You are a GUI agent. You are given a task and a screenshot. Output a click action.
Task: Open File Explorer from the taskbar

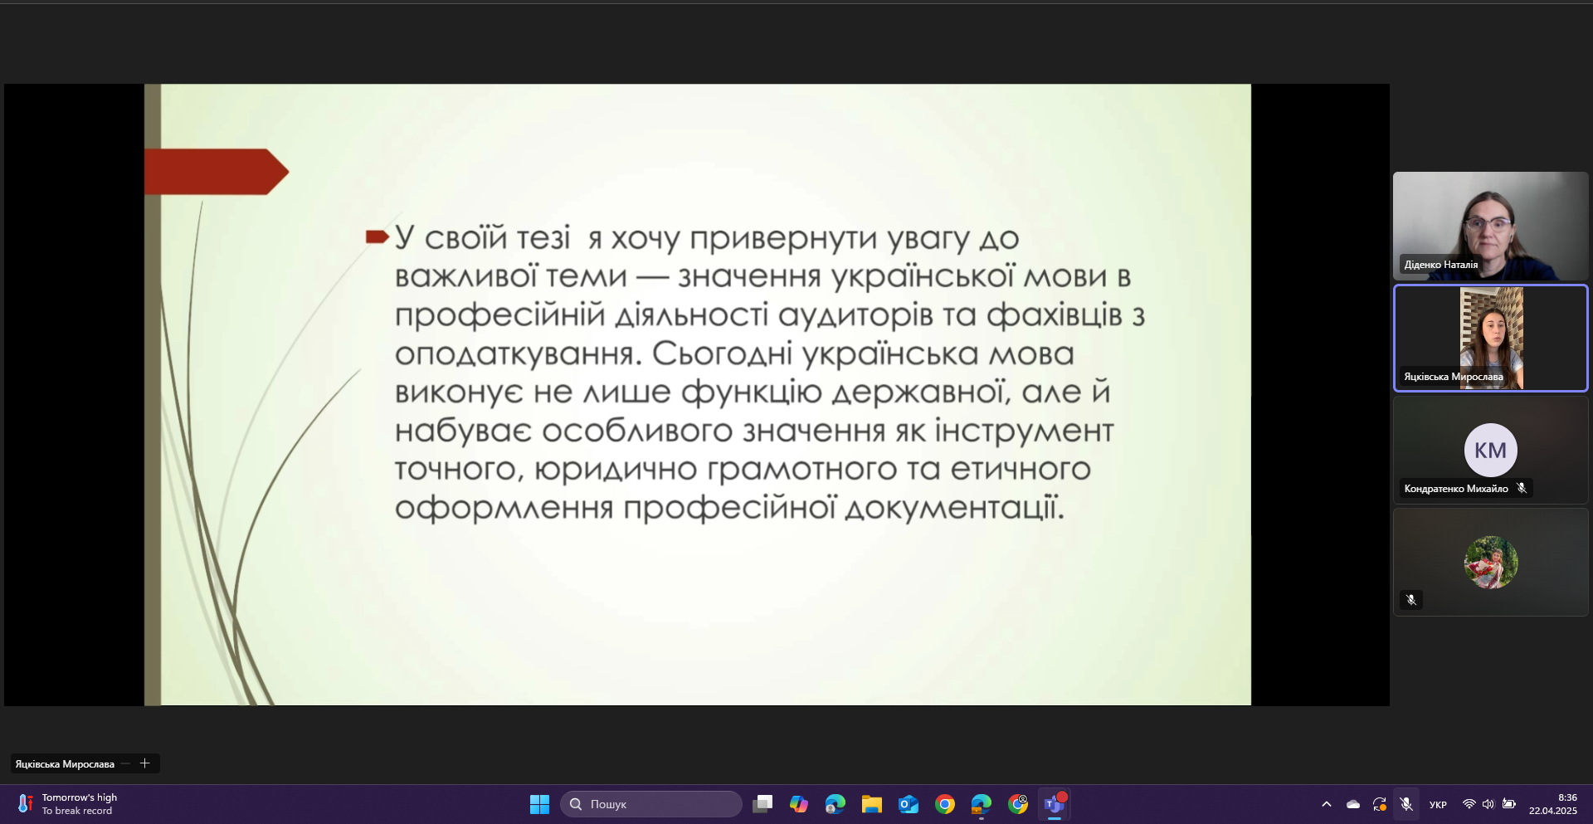tap(871, 804)
